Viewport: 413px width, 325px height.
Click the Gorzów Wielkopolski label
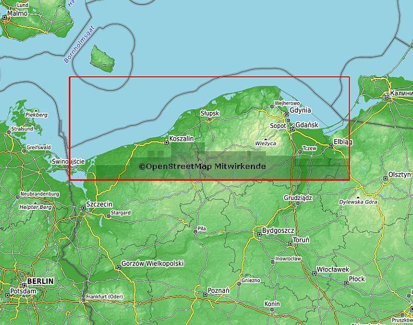point(153,264)
